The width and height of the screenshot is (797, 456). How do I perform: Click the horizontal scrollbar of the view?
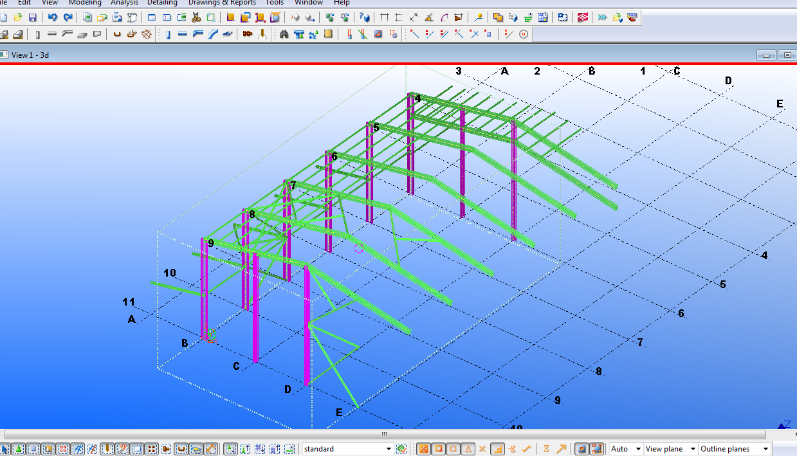385,434
